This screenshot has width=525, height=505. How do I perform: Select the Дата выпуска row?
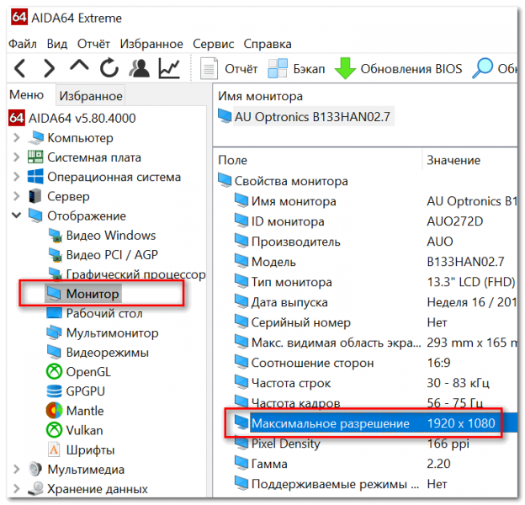coord(375,302)
